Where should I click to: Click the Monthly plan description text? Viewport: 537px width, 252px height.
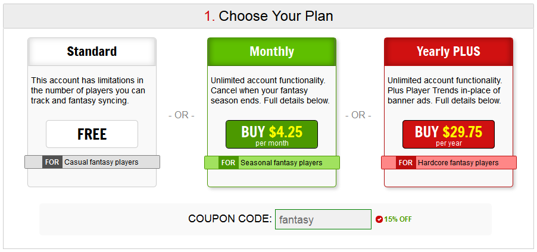pos(270,90)
